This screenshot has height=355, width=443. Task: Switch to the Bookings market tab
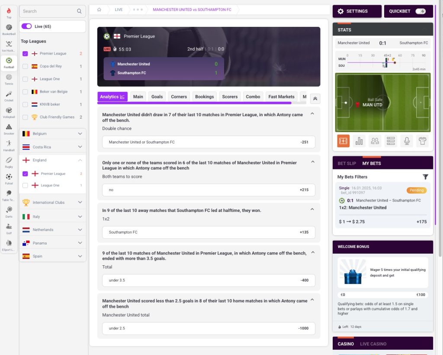pyautogui.click(x=205, y=97)
